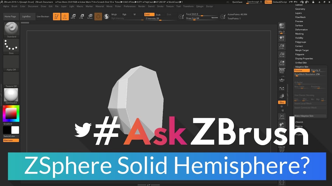The width and height of the screenshot is (332, 186).
Task: Click the circular S icon beside Focal Shift
Action: click(x=181, y=17)
